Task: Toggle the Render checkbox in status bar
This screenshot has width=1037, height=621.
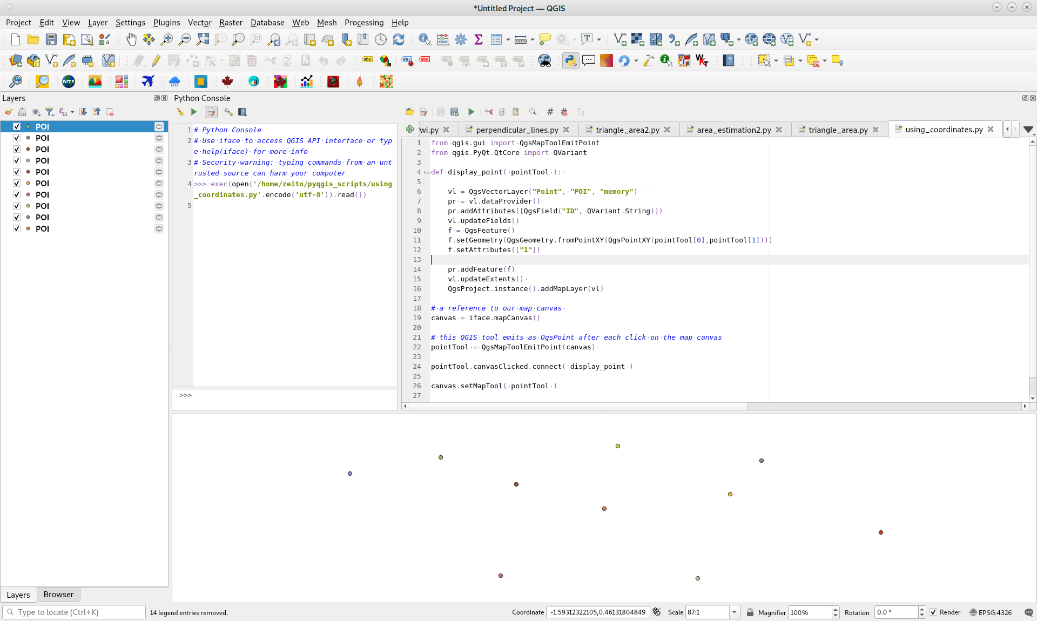Action: [933, 612]
